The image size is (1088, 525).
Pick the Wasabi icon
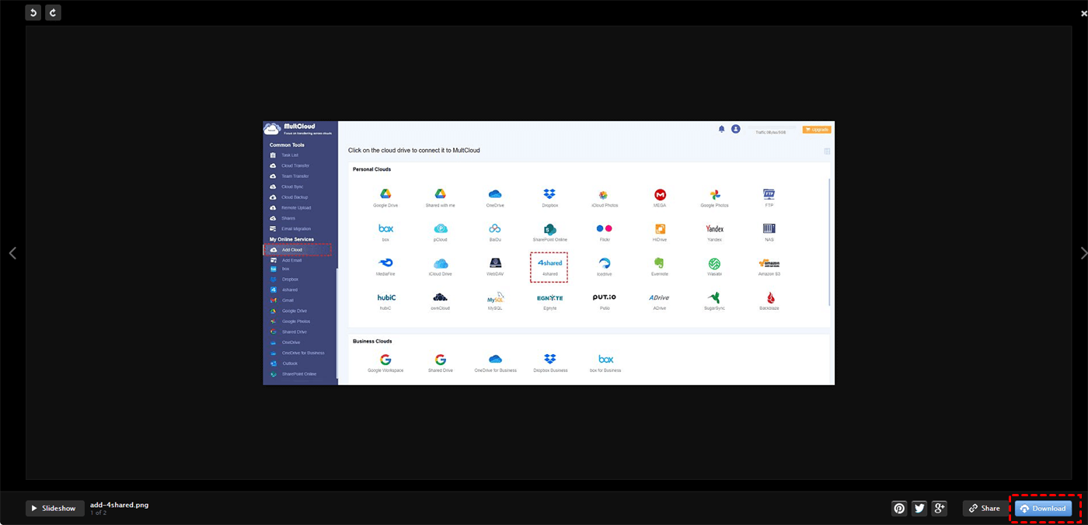pos(714,263)
